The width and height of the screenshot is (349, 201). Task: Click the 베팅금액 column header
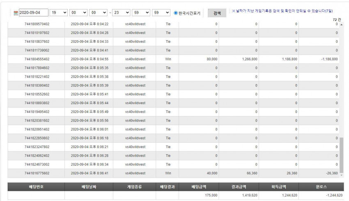coord(199,187)
